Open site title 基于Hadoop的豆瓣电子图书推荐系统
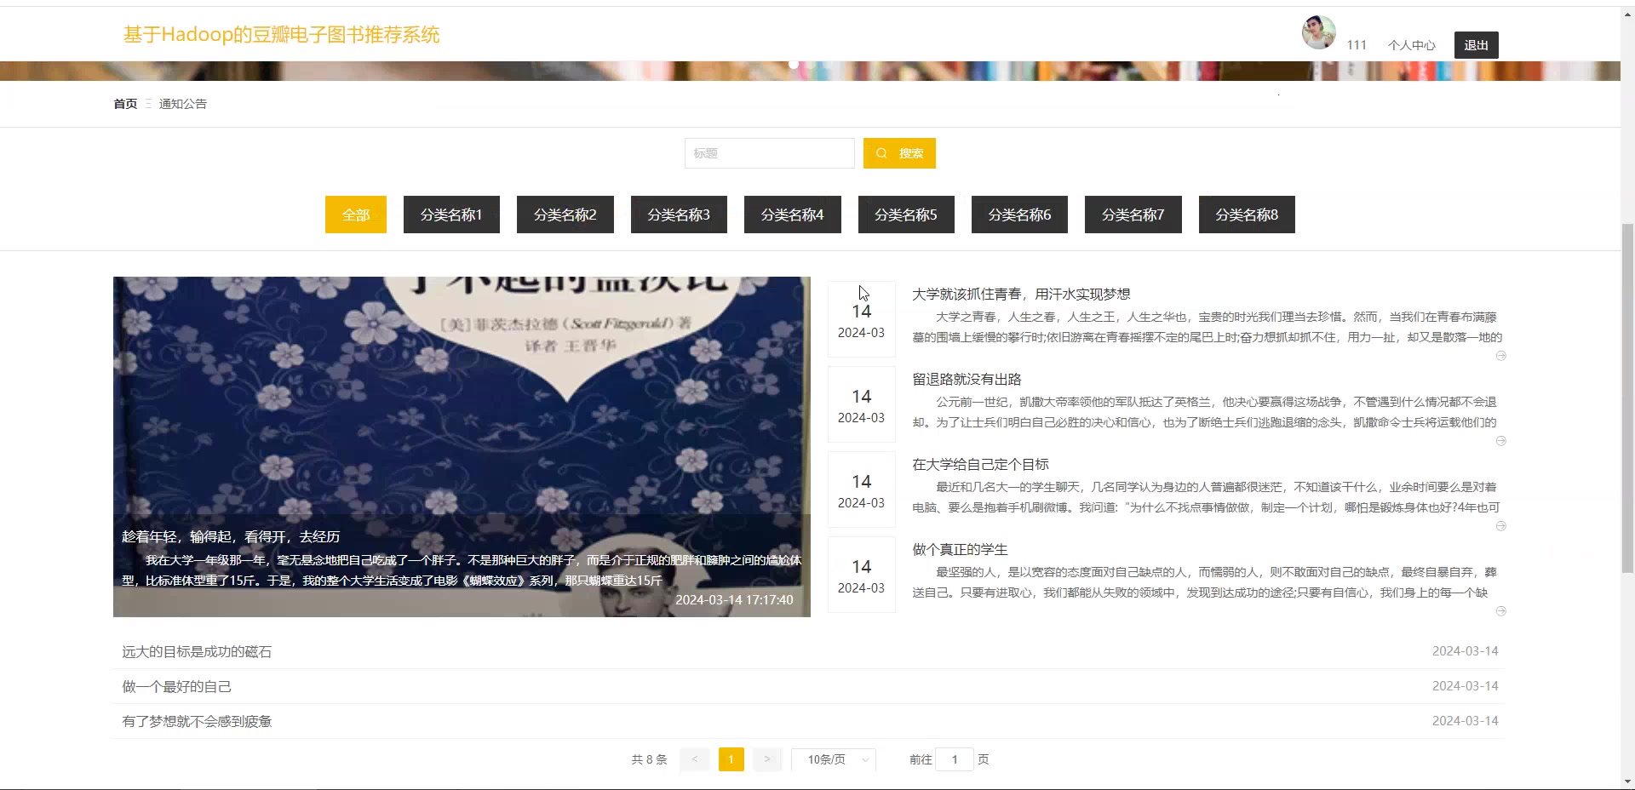 coord(282,35)
